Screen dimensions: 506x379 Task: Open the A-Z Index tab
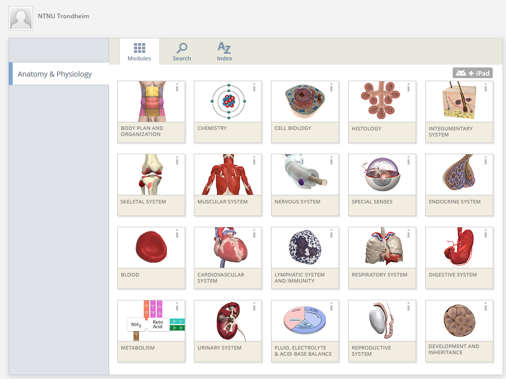point(224,52)
